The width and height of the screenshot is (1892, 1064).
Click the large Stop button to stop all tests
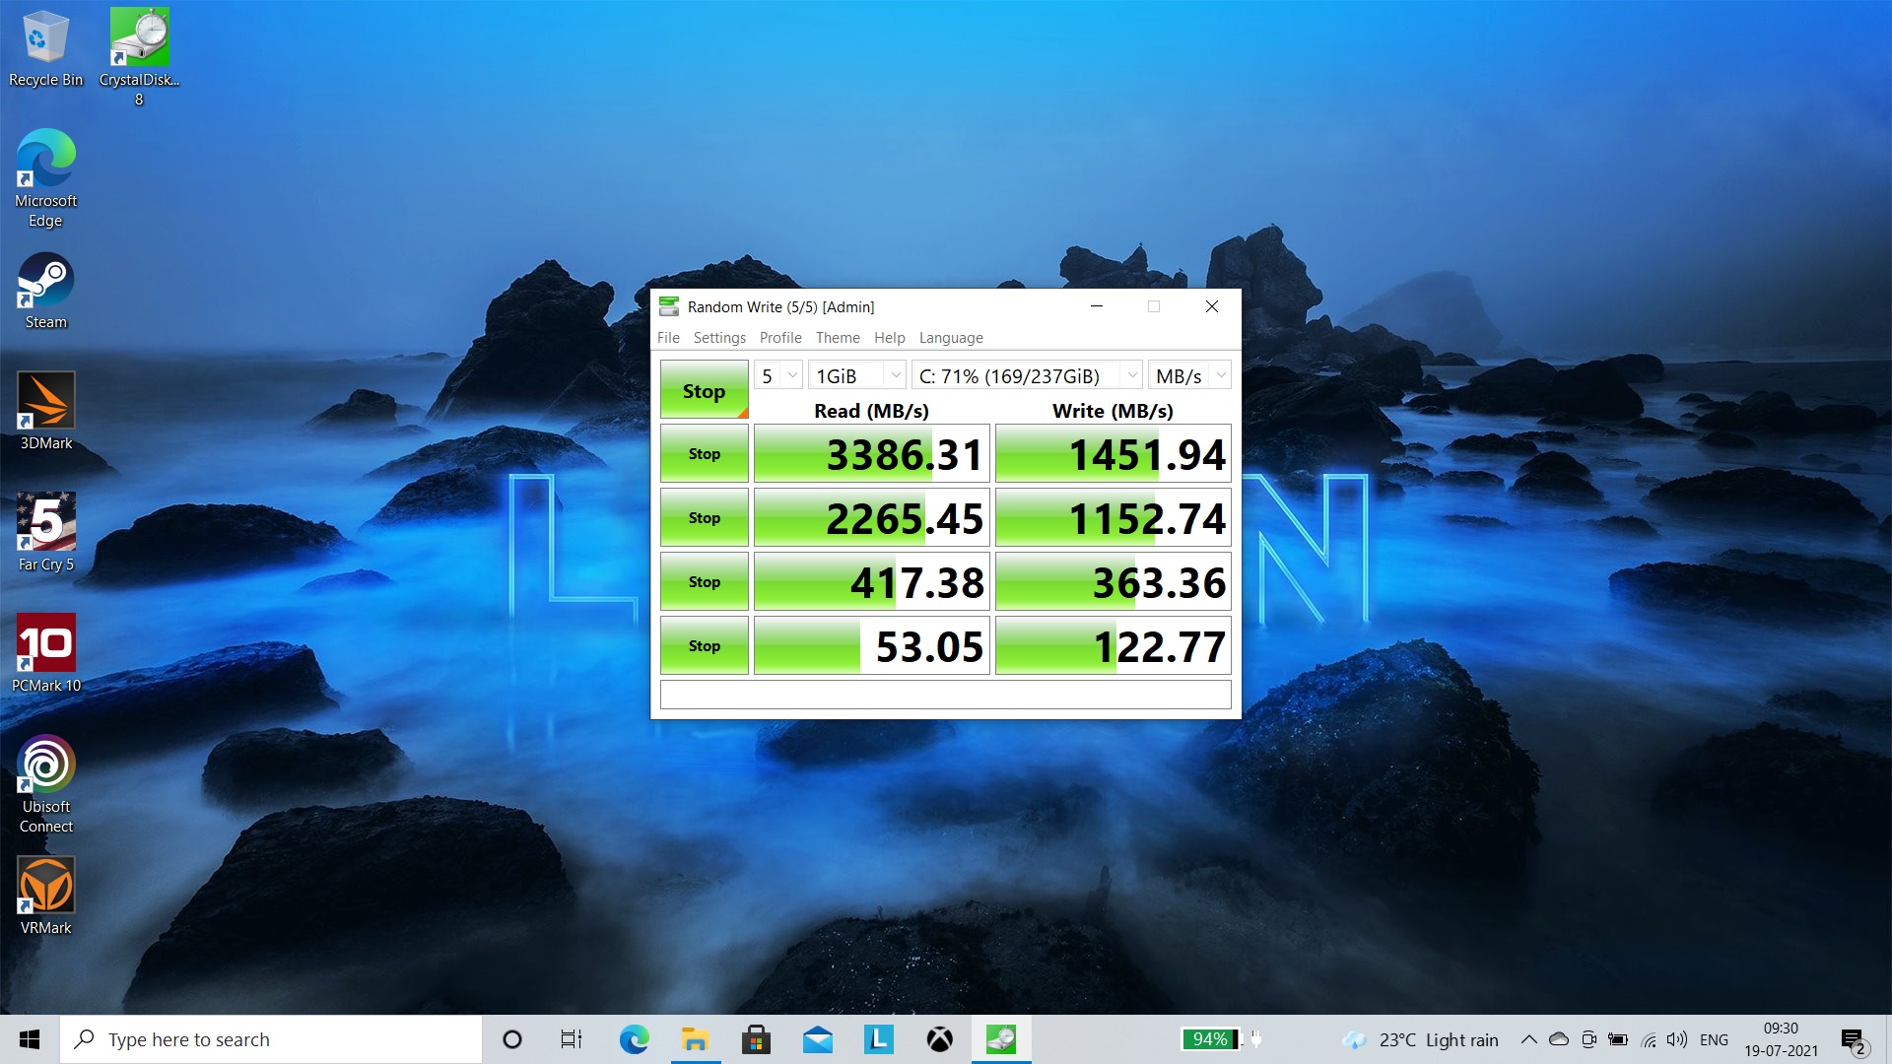[704, 391]
